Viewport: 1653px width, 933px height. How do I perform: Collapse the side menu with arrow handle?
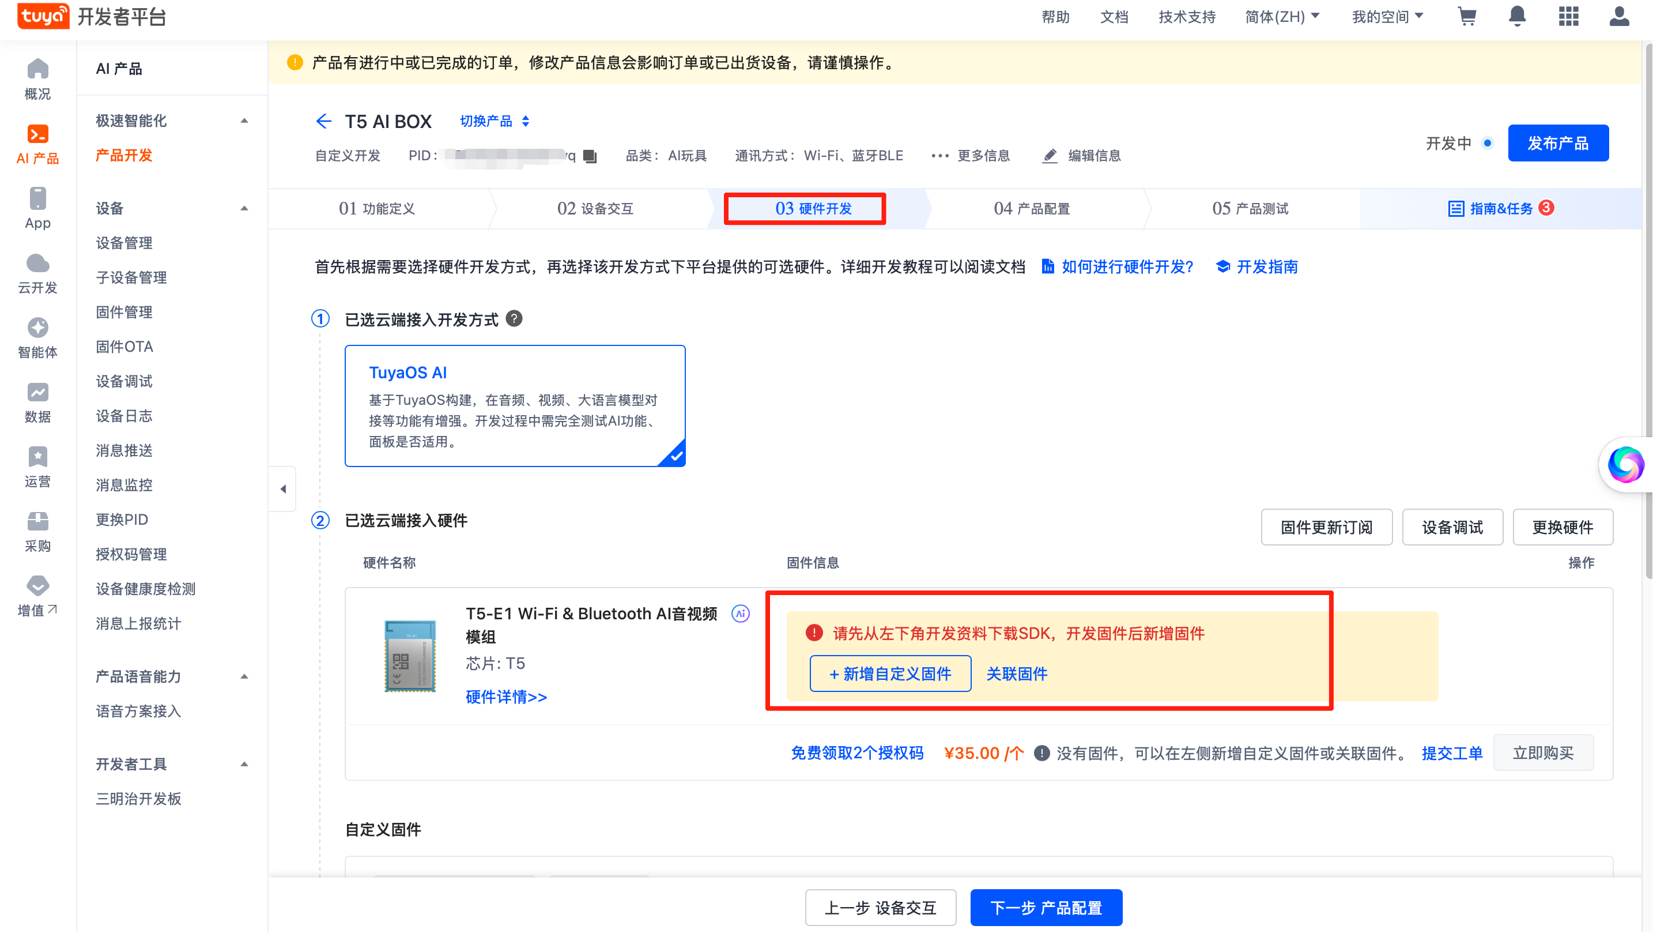point(283,488)
